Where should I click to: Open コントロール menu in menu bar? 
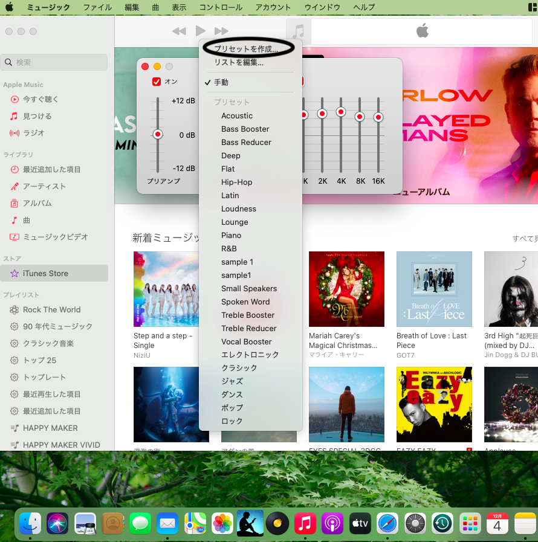[221, 7]
